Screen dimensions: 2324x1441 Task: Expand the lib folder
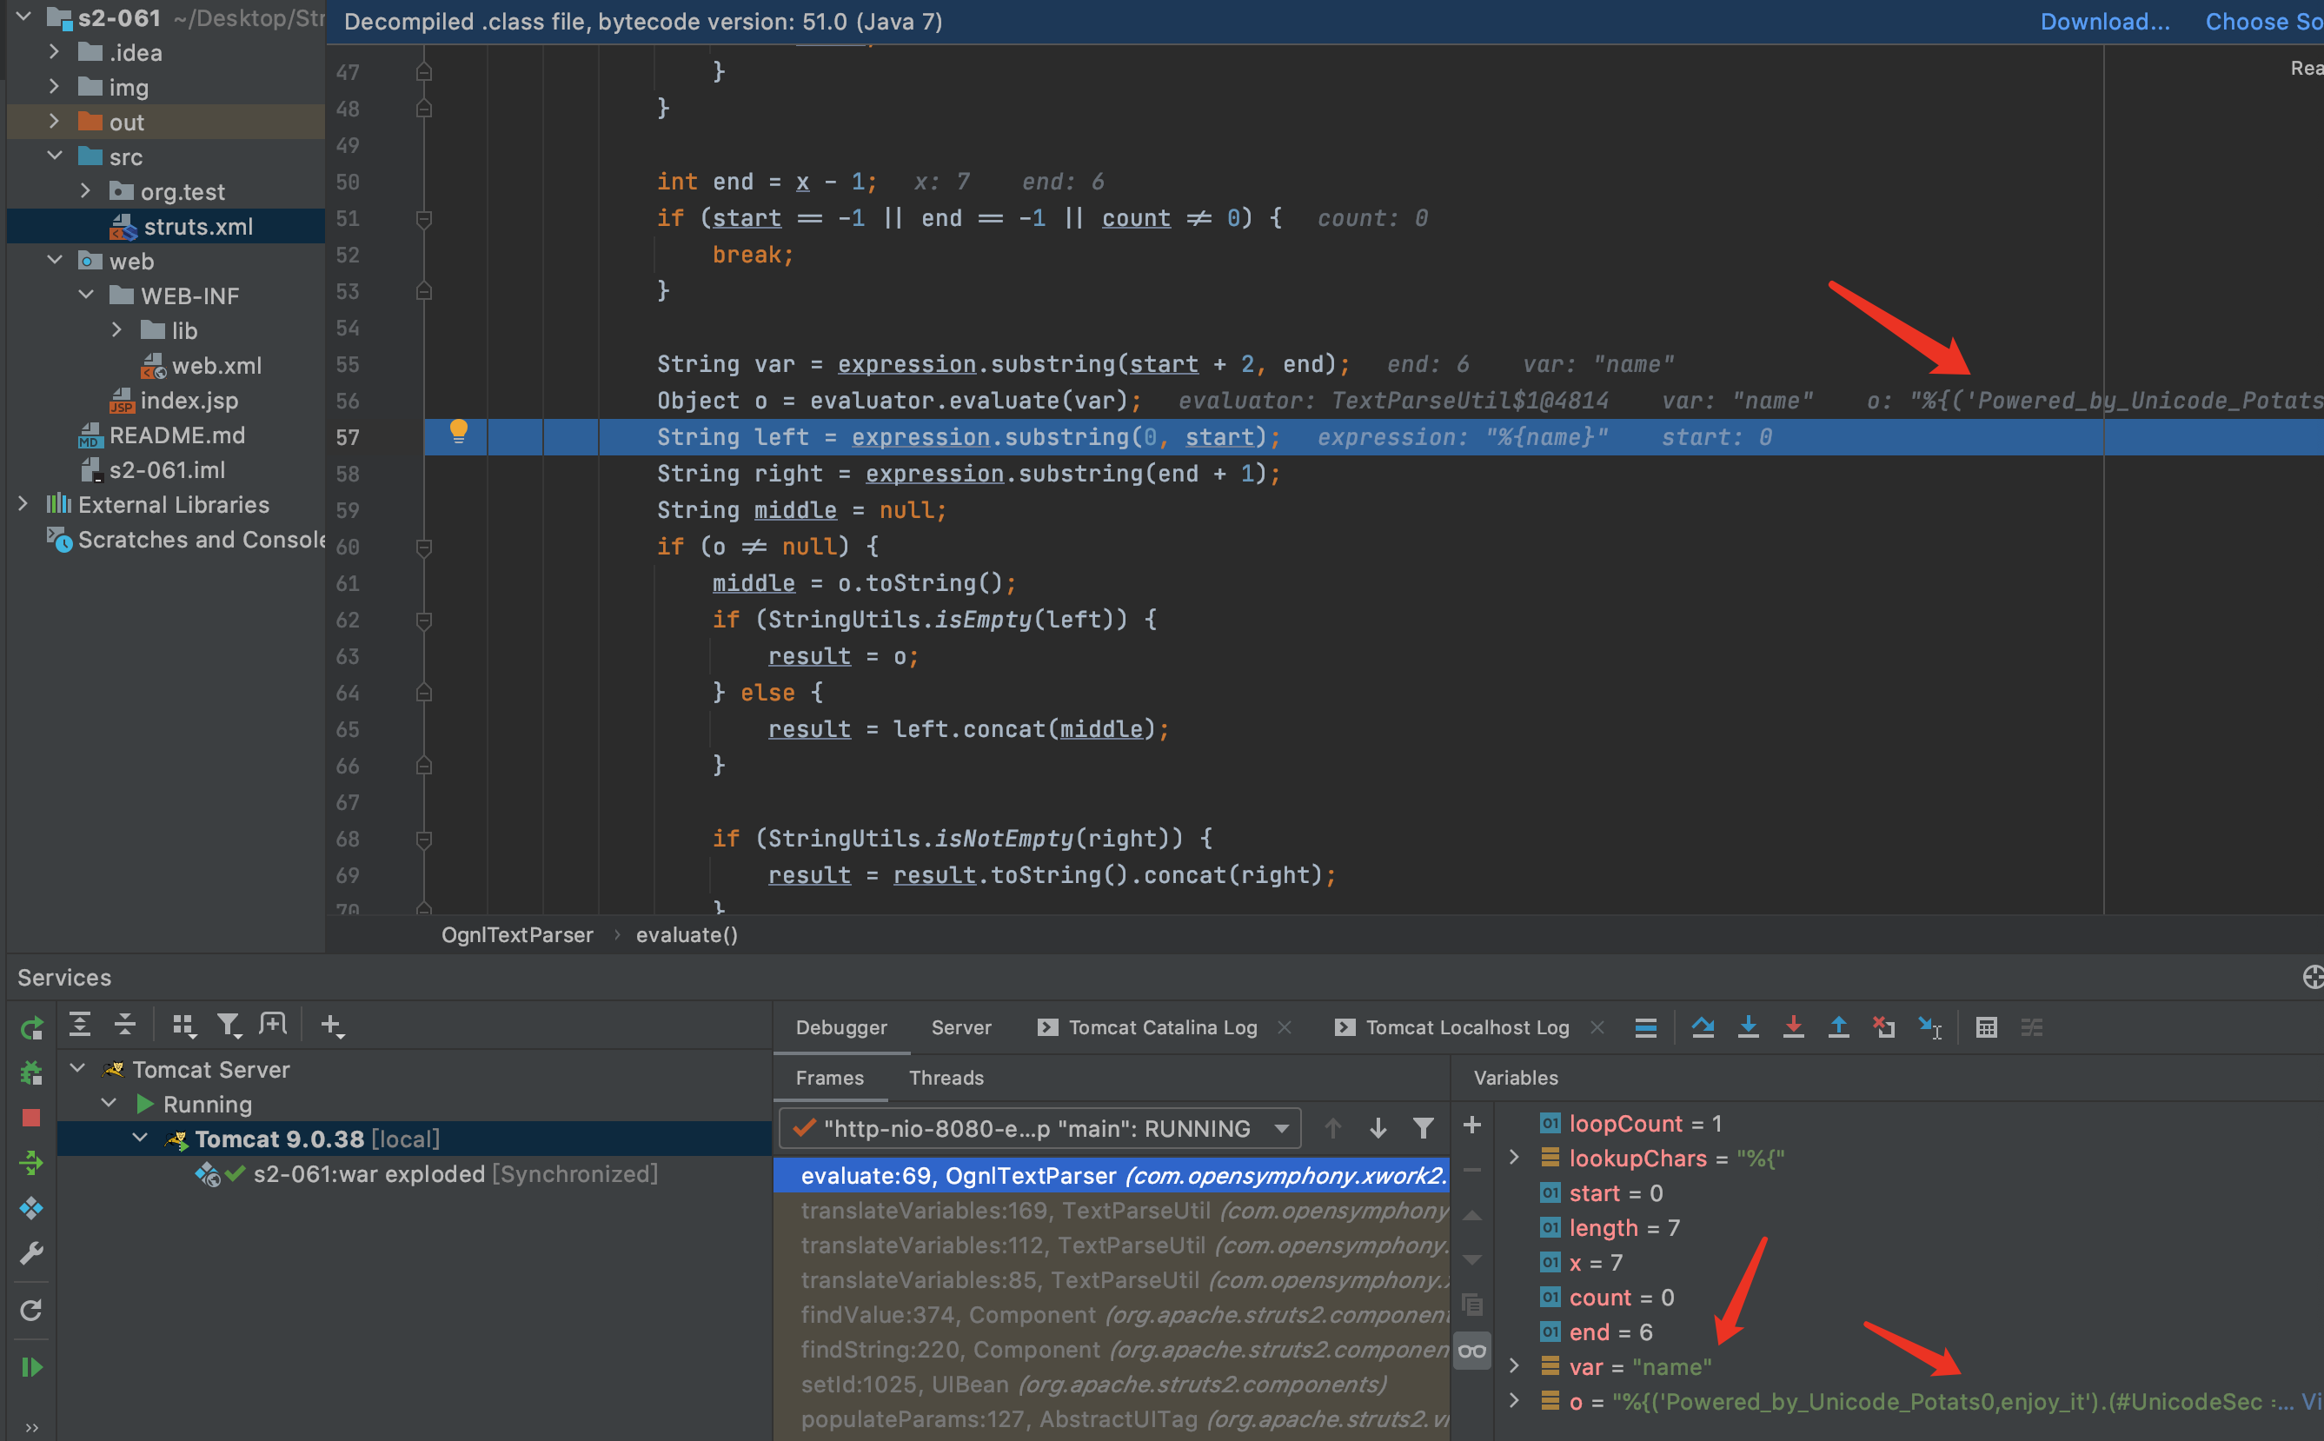(x=117, y=329)
